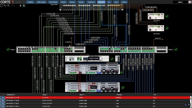Viewport: 192px width, 108px height.
Task: Expand alarm panel with up chevron
Action: [x=189, y=105]
